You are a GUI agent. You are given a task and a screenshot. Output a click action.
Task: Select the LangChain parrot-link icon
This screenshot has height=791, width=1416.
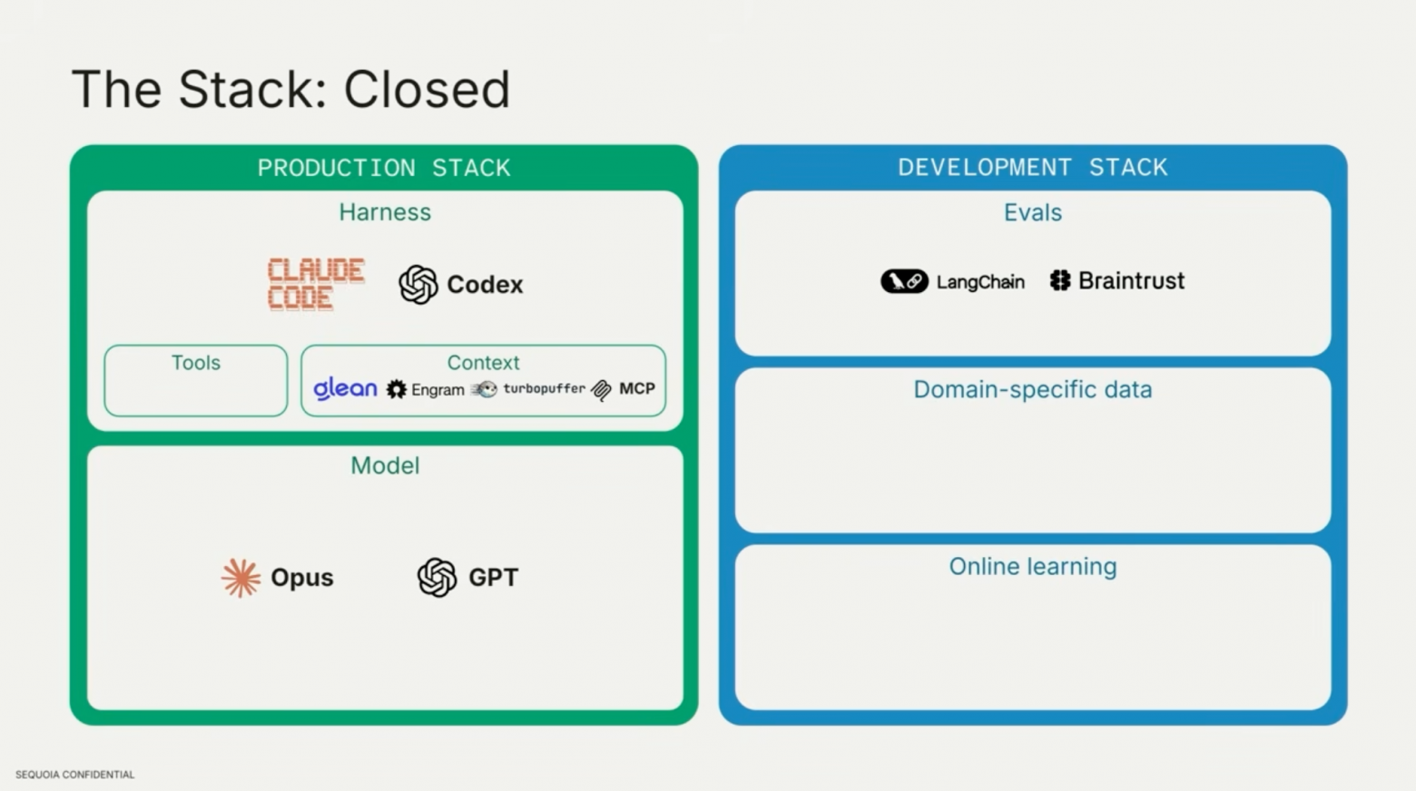904,281
